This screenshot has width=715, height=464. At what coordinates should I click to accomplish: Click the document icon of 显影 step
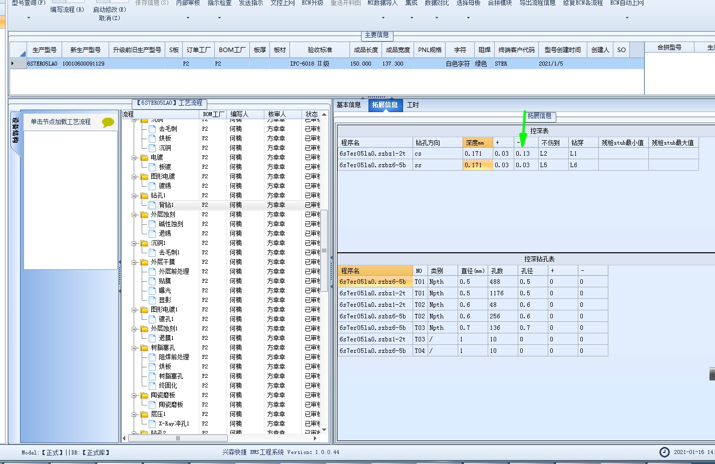152,300
